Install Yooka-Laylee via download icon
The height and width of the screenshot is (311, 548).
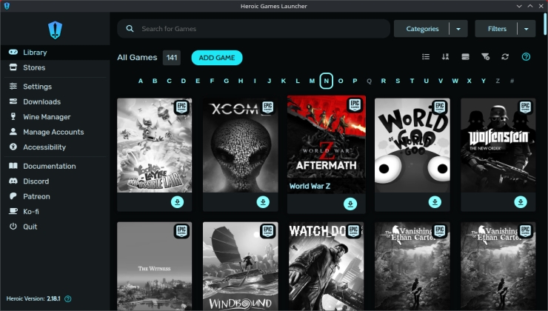click(177, 202)
